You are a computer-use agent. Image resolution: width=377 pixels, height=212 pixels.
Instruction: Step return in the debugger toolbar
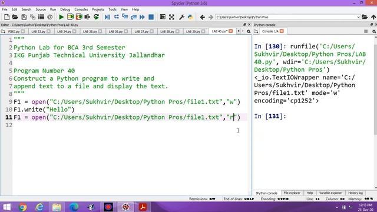(x=134, y=17)
